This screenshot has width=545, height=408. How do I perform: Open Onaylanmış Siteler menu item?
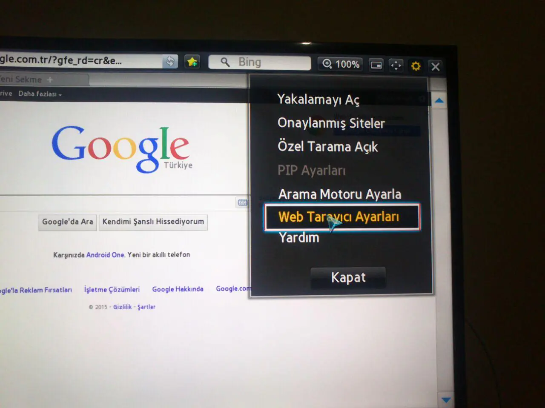pyautogui.click(x=331, y=123)
